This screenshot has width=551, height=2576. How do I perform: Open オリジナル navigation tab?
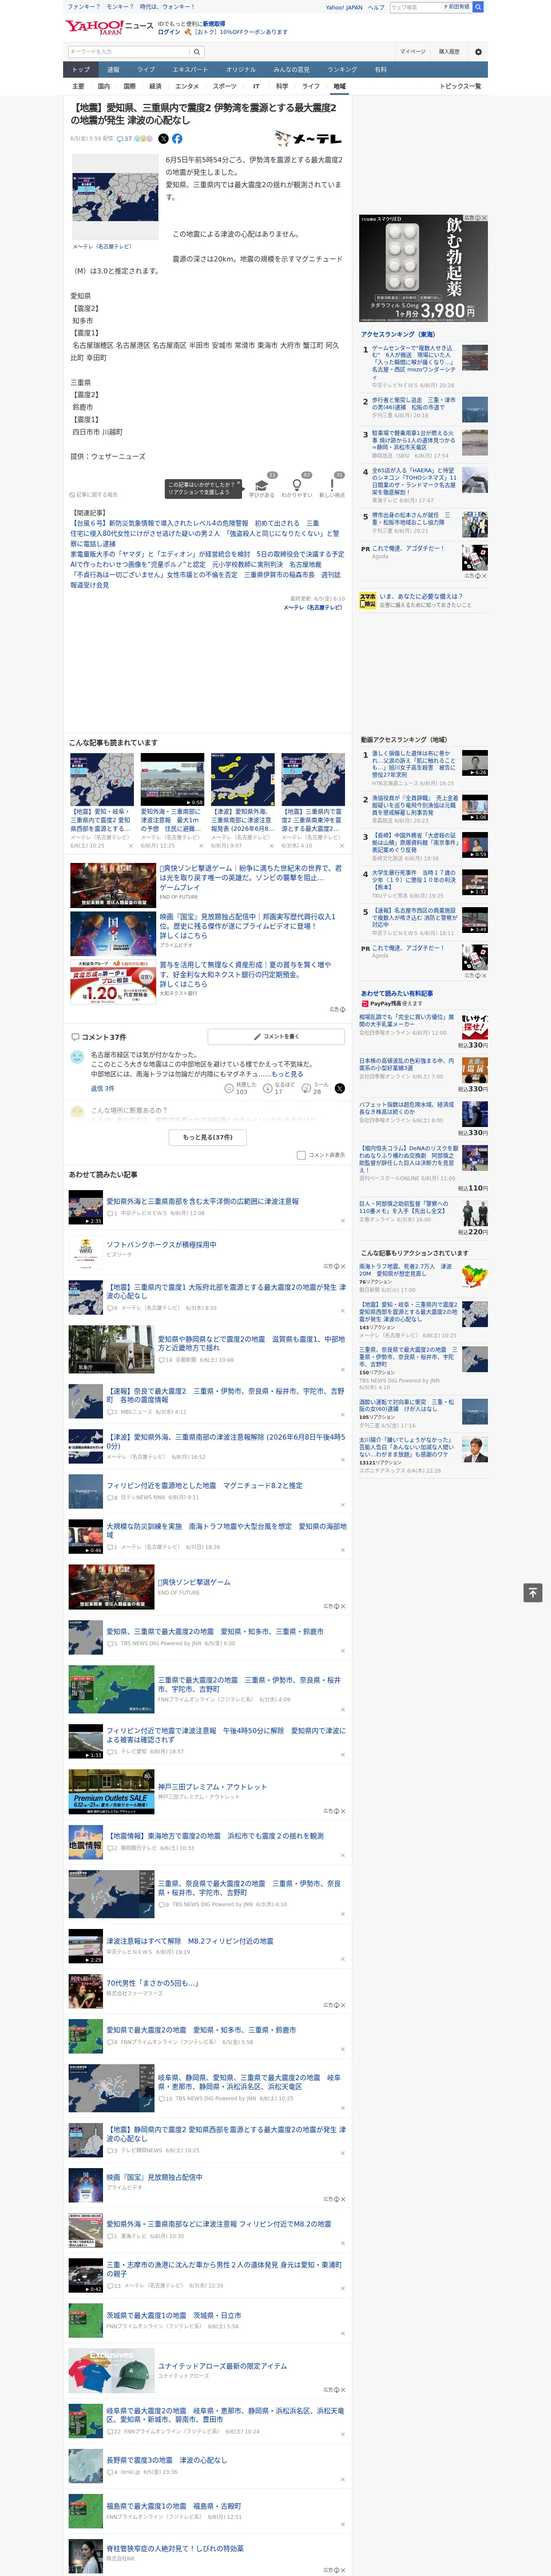point(241,70)
